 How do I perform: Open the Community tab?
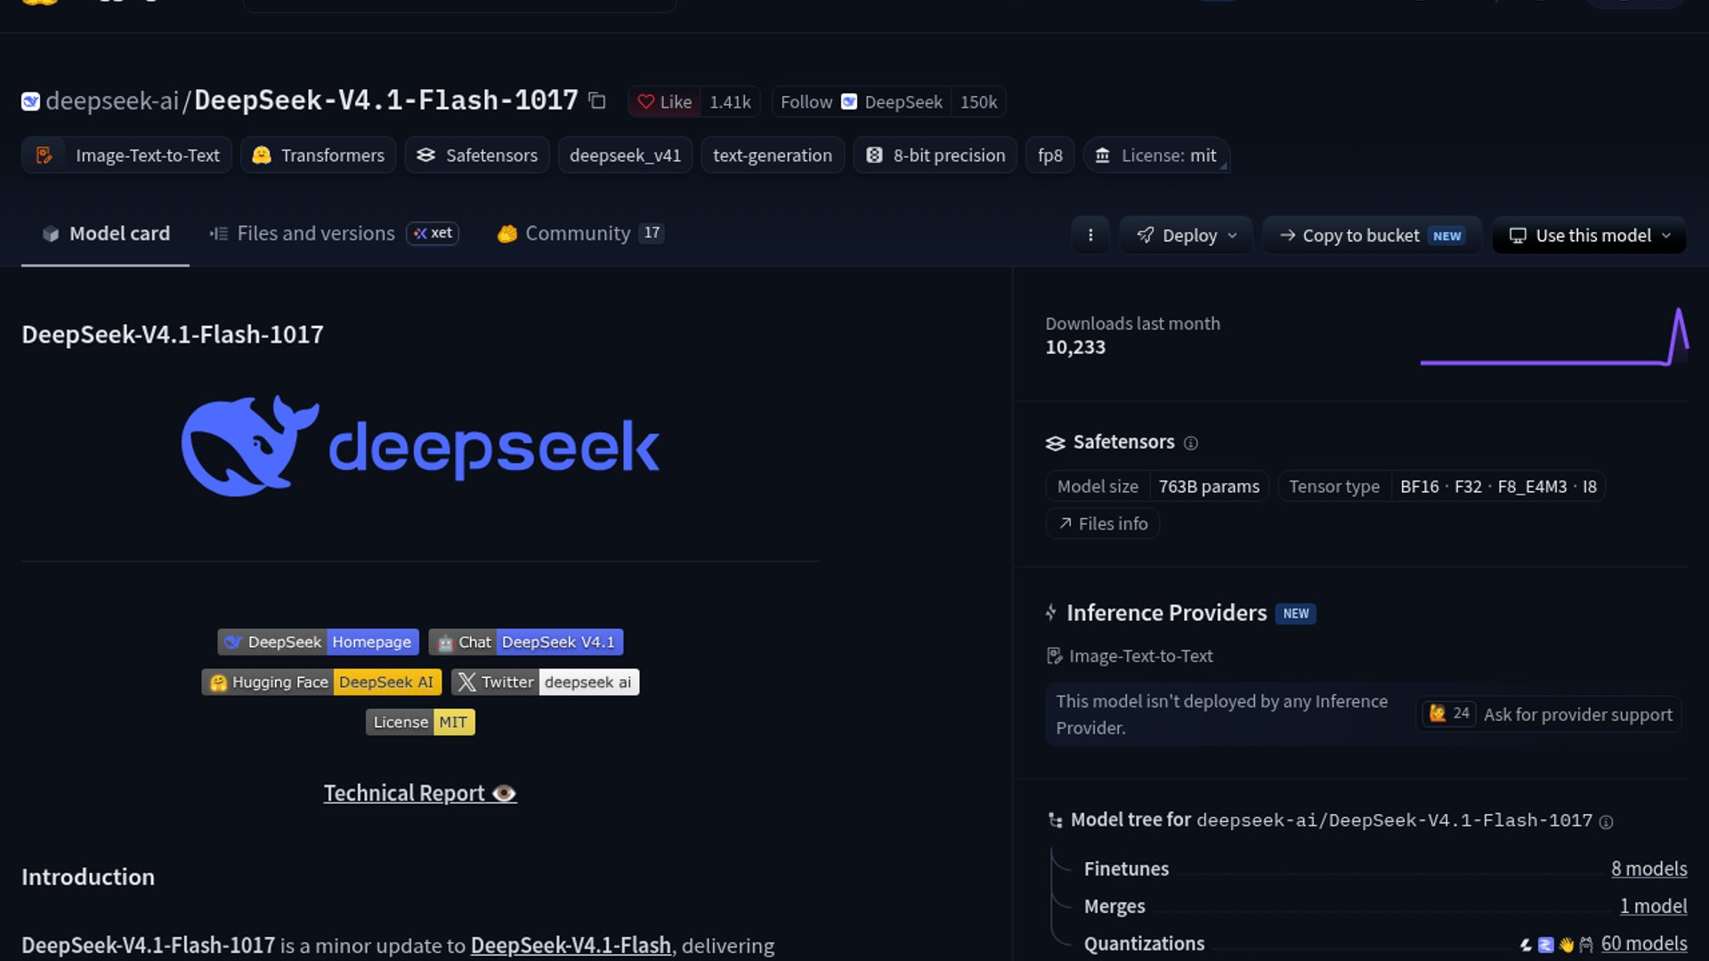[x=580, y=234]
